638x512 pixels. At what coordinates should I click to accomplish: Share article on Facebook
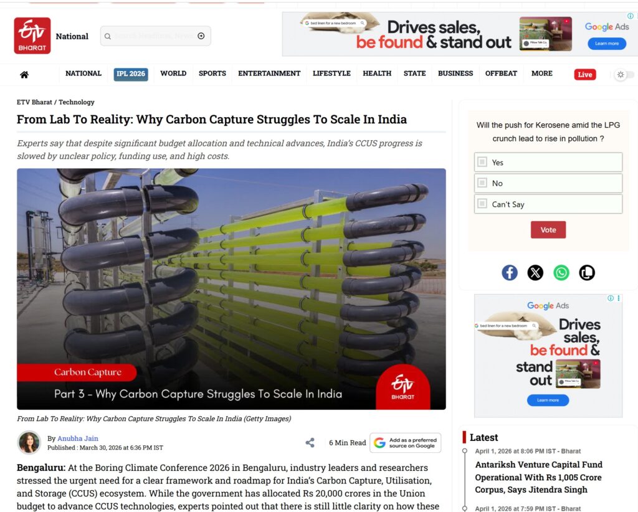[510, 272]
